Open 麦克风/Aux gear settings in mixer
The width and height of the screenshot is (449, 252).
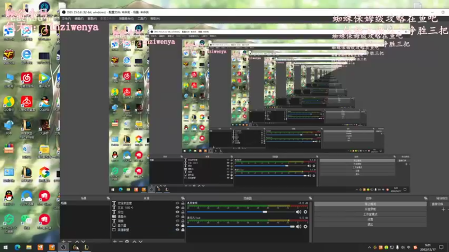pos(305,227)
